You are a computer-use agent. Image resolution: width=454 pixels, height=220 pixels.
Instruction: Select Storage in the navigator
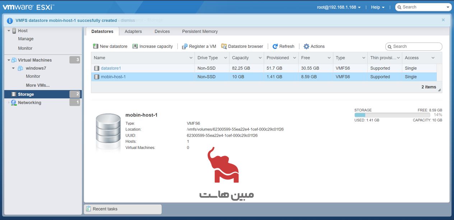pos(26,94)
